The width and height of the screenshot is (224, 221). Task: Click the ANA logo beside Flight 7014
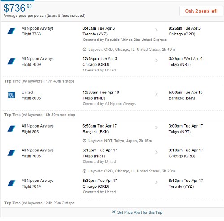point(11,183)
